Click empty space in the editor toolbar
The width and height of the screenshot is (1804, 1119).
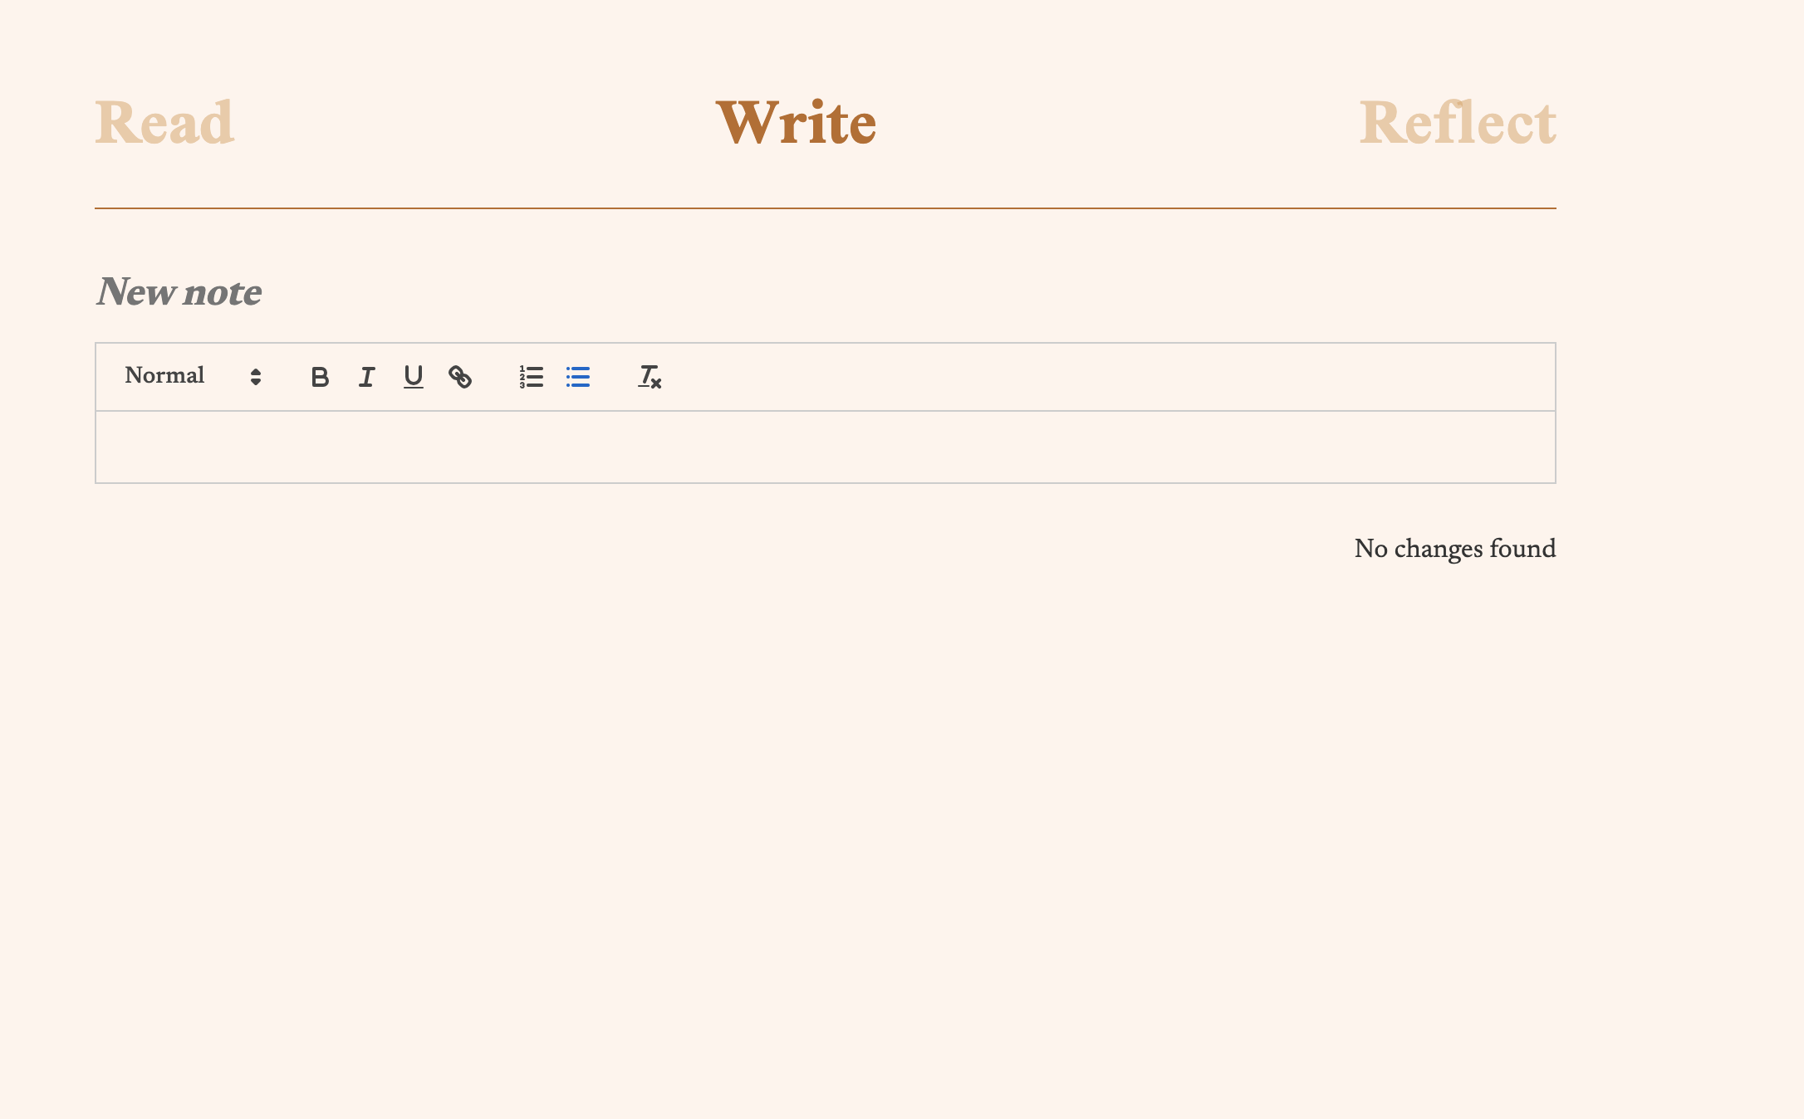pos(1080,377)
